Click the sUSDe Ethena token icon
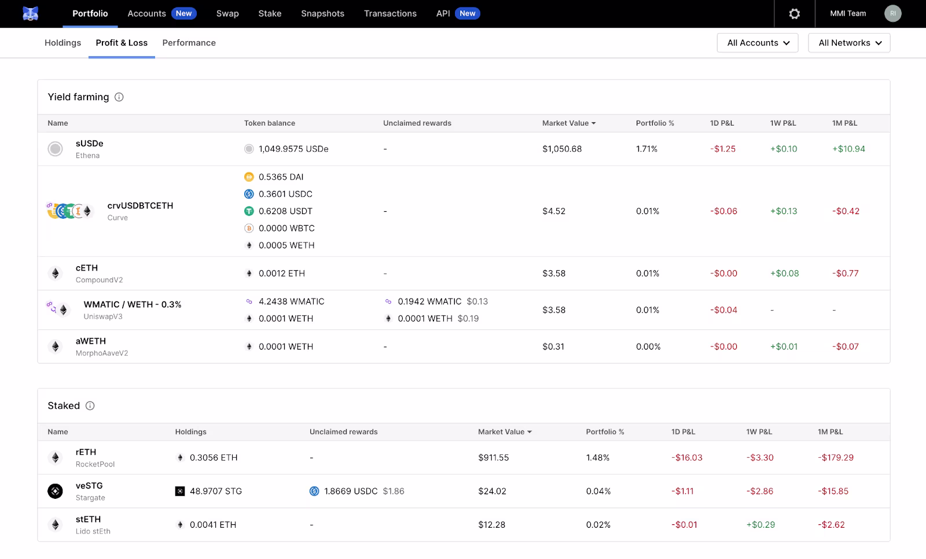Screen dimensions: 926x559 point(55,149)
